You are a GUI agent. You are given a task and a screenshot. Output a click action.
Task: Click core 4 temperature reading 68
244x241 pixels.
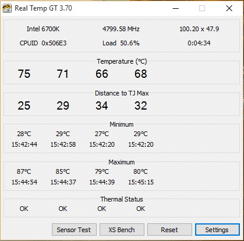(141, 74)
